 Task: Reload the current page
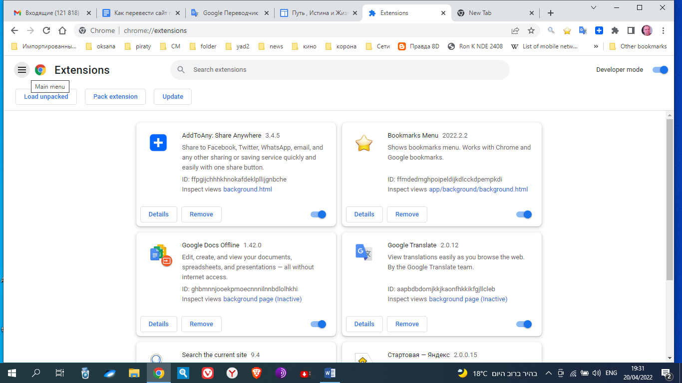pyautogui.click(x=46, y=30)
